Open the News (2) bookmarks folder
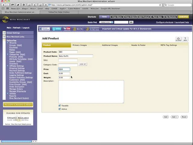 pos(15,8)
